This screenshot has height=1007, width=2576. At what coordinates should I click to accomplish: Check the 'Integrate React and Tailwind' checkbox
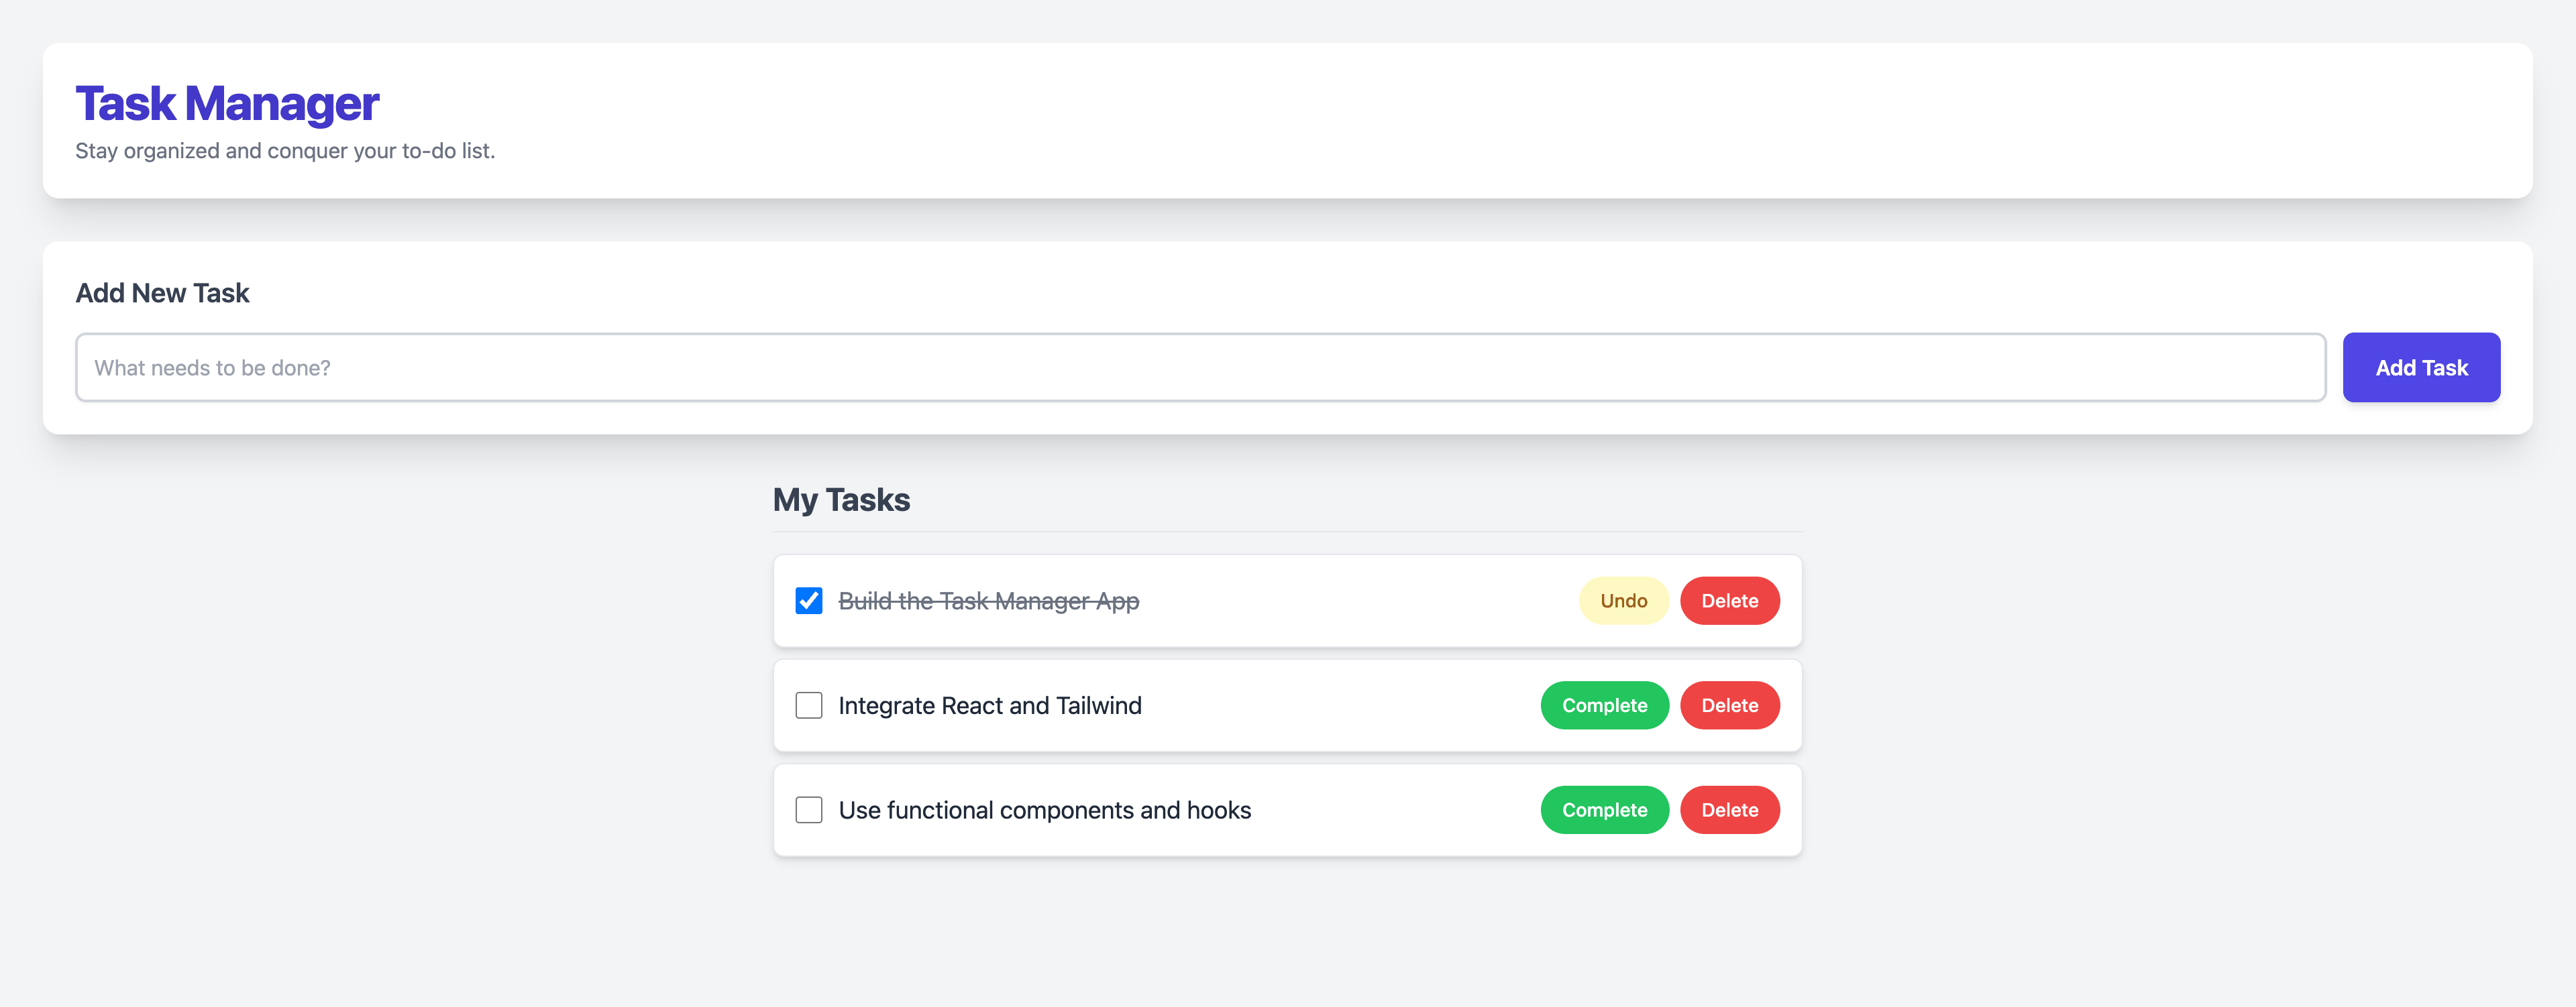click(x=808, y=705)
